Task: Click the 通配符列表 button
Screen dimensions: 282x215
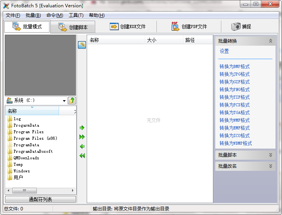Action: tap(40, 199)
